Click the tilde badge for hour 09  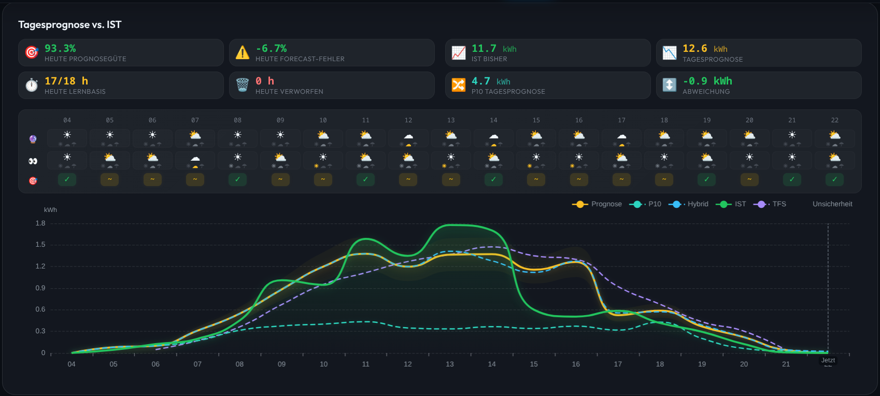280,179
